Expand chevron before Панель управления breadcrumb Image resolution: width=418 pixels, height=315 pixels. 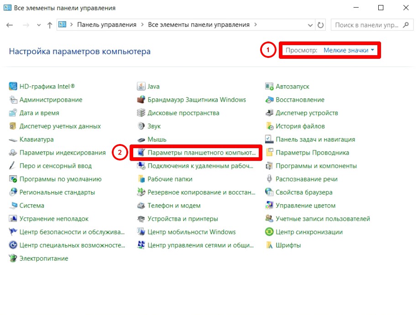[72, 25]
